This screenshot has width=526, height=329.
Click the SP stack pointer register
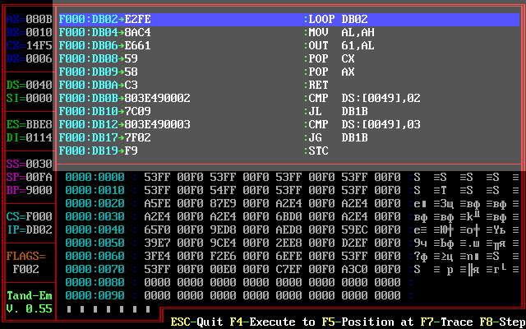coord(29,177)
